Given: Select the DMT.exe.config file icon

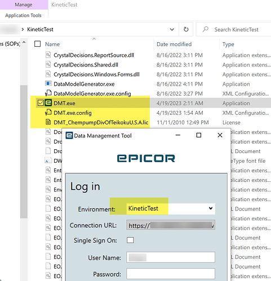Looking at the screenshot, I should (x=48, y=113).
